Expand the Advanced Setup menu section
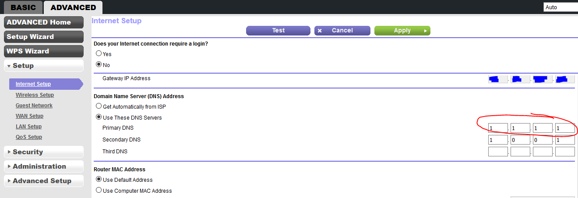The height and width of the screenshot is (198, 578). click(44, 181)
